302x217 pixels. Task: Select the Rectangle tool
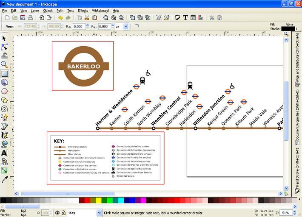(x=4, y=74)
